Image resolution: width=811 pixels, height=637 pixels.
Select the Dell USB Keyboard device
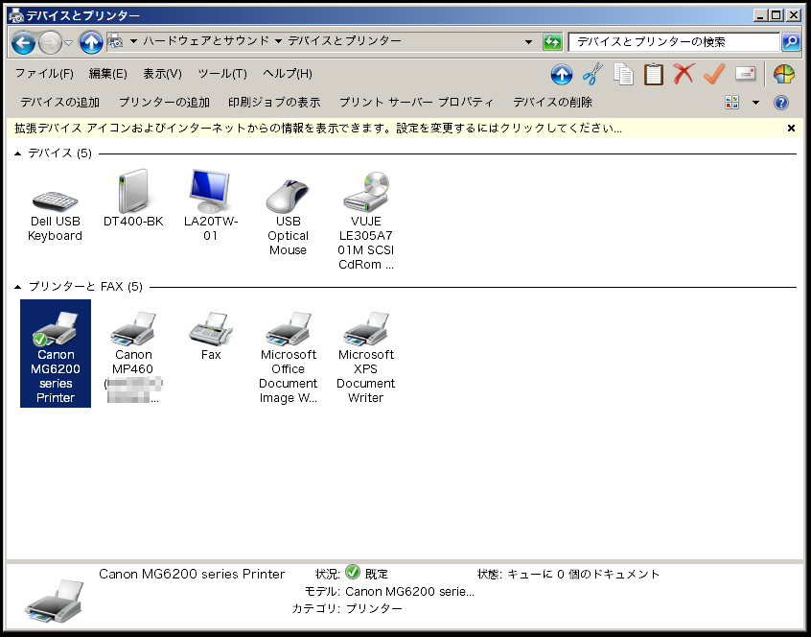click(x=55, y=214)
